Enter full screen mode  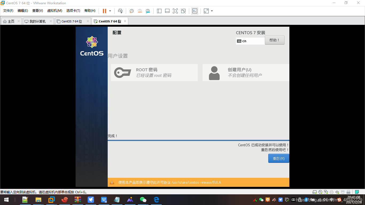[x=175, y=11]
